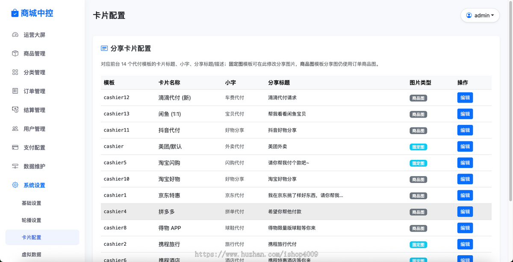Click the 系统设置 gear icon

15,185
